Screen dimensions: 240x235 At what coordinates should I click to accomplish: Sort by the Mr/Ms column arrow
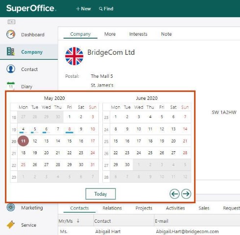click(x=78, y=221)
